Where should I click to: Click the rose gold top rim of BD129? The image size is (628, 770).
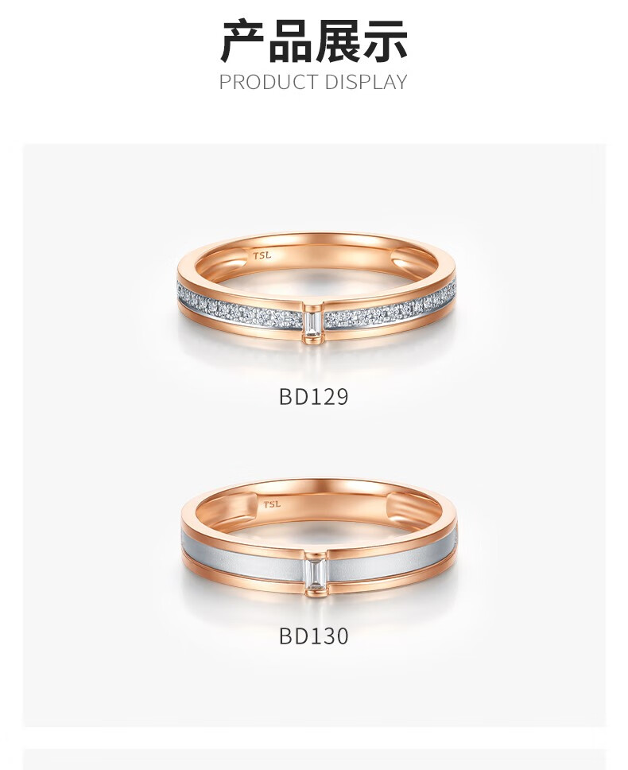click(x=316, y=239)
